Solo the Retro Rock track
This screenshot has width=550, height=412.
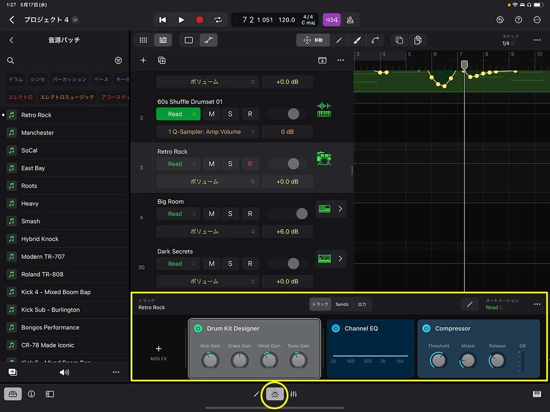pos(230,164)
